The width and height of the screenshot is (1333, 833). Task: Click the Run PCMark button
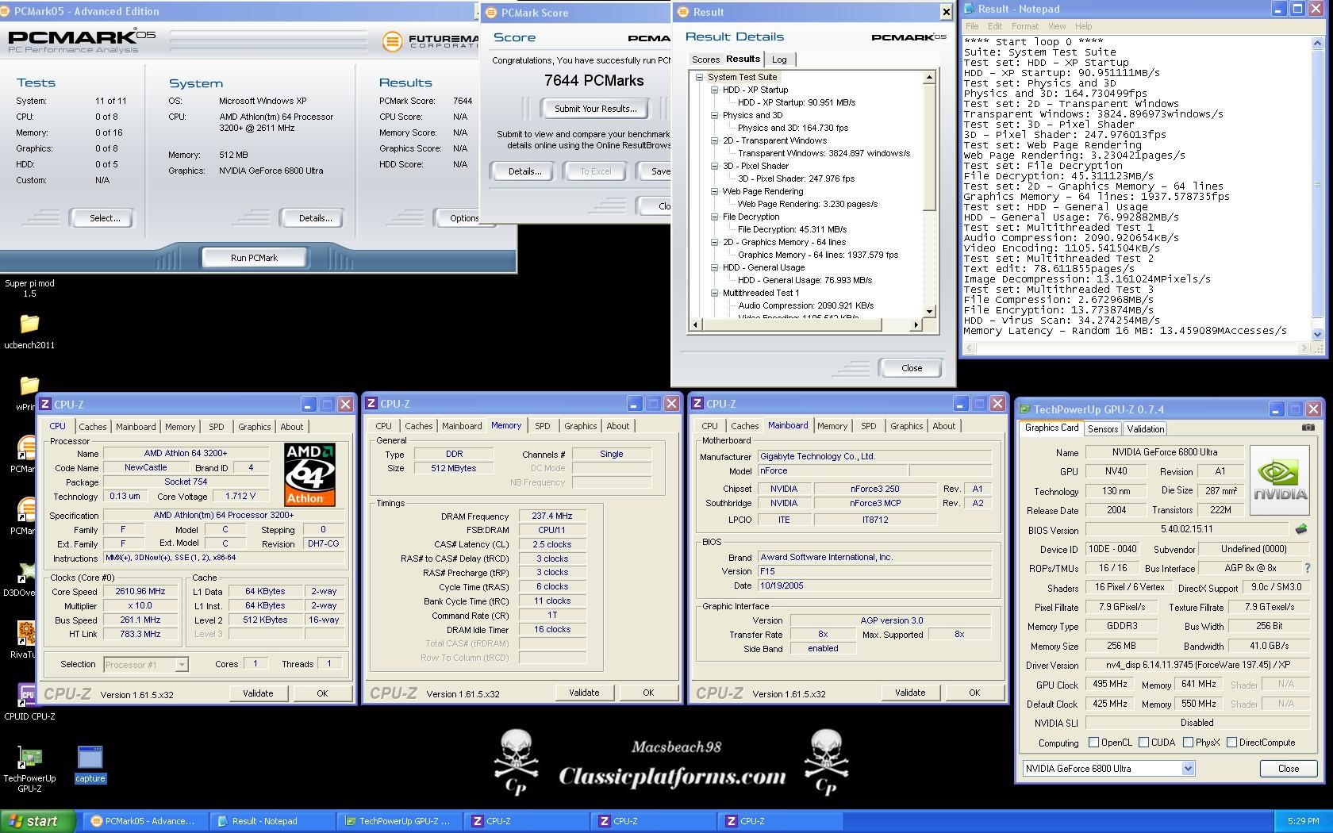[x=254, y=258]
